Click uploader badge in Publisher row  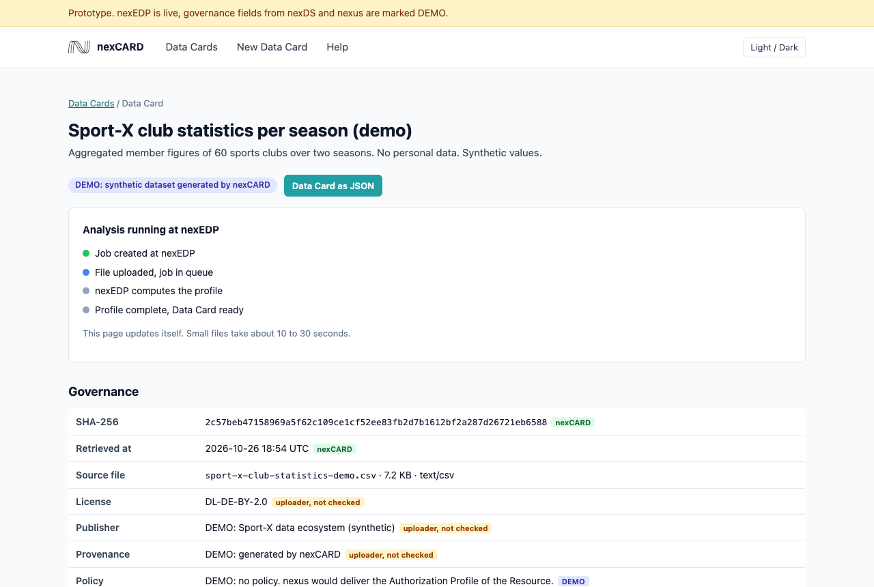pyautogui.click(x=445, y=528)
